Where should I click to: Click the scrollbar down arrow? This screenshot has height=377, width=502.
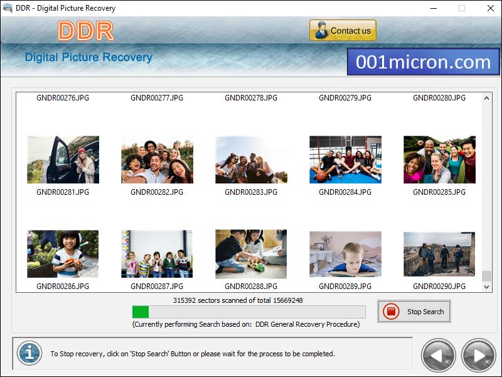click(486, 286)
